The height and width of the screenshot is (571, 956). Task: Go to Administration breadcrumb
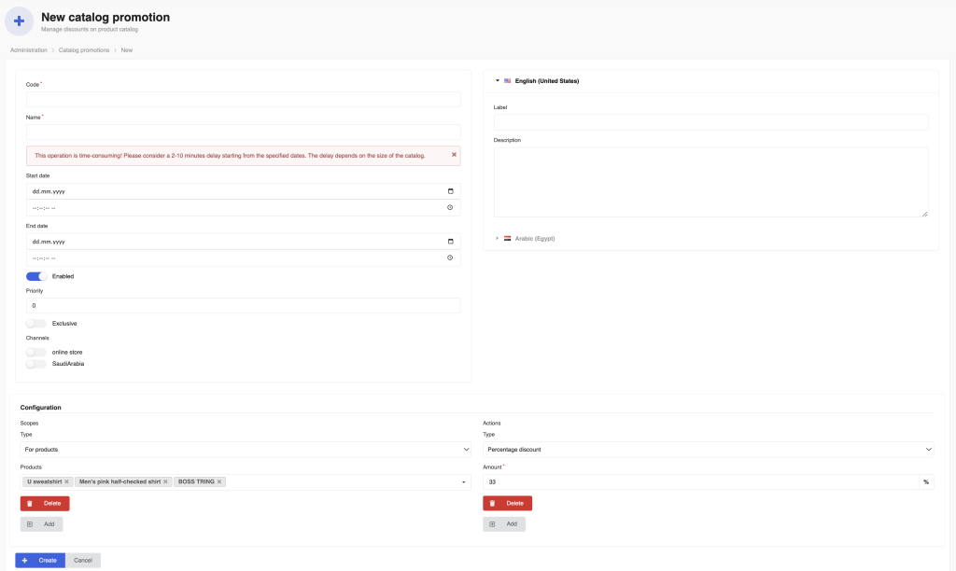(29, 50)
